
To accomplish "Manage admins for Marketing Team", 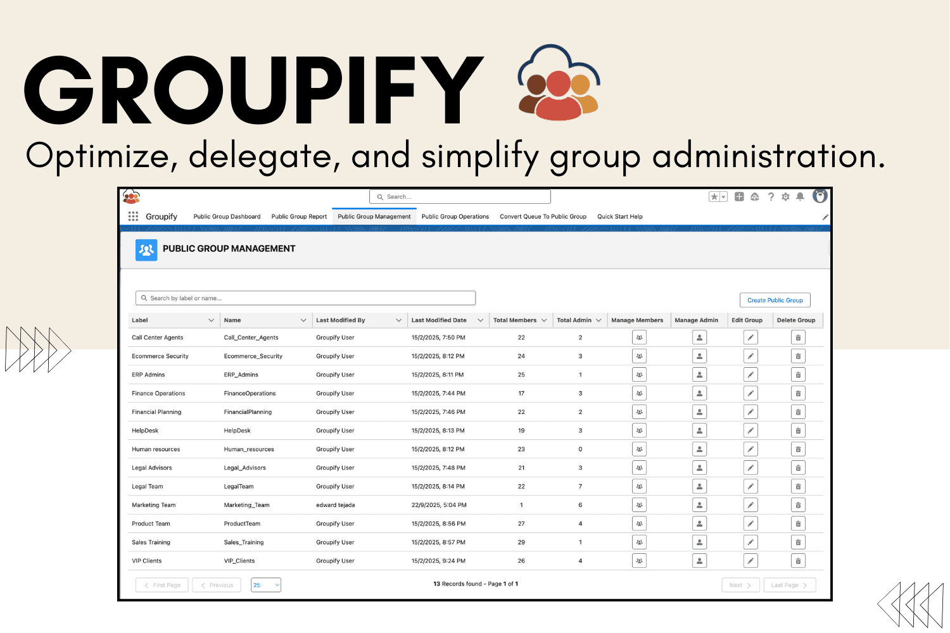I will [699, 505].
